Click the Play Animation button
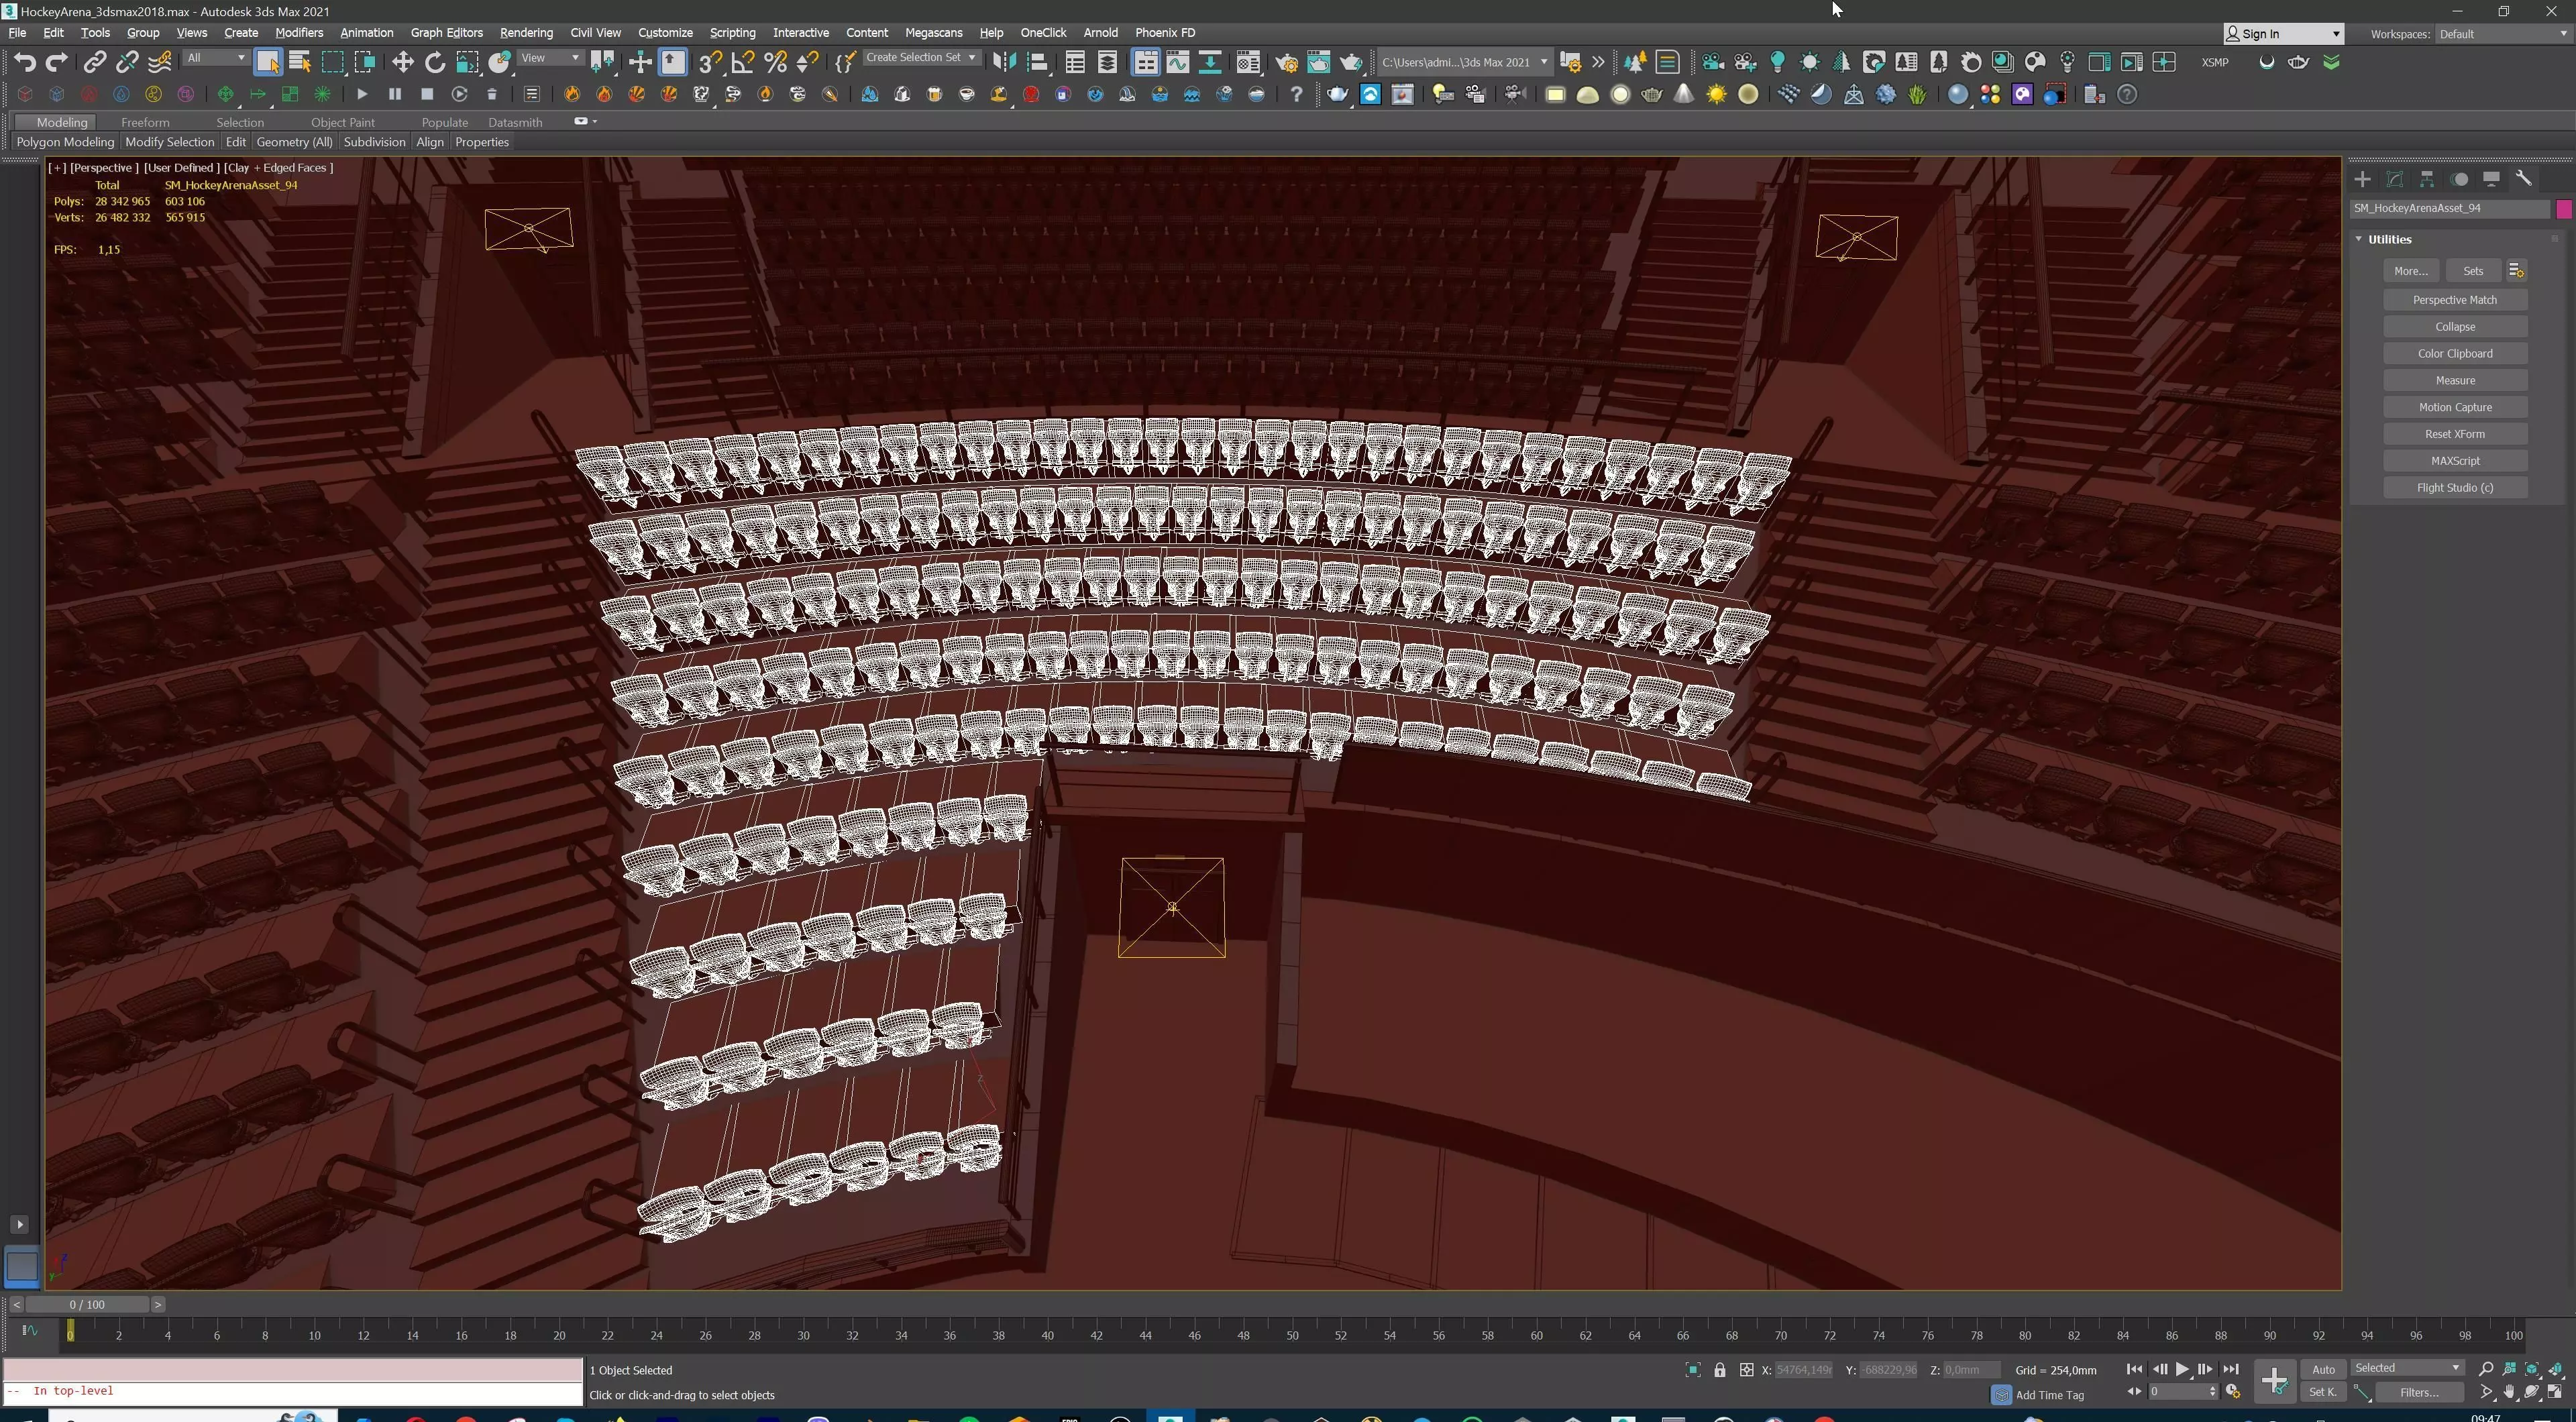 point(2182,1369)
